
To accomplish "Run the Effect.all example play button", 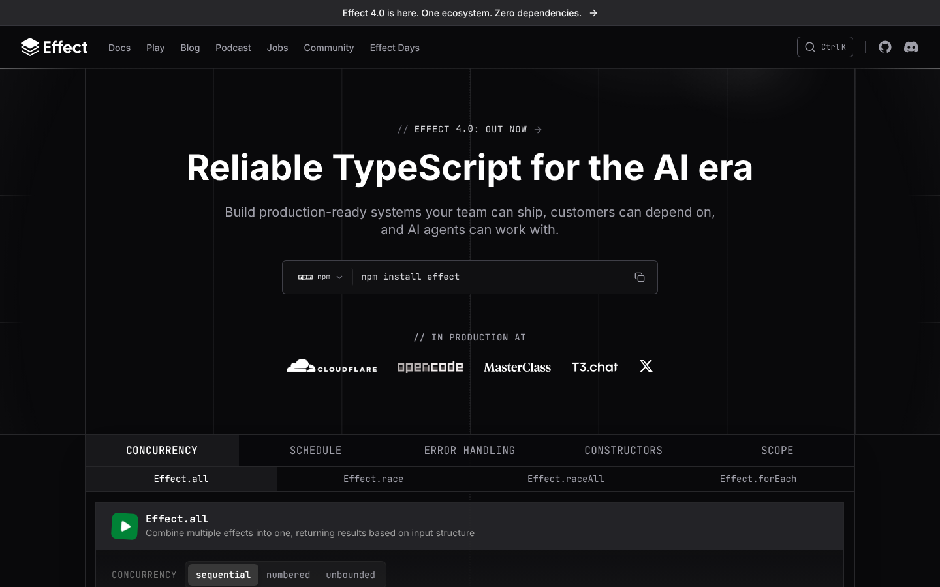I will [125, 526].
